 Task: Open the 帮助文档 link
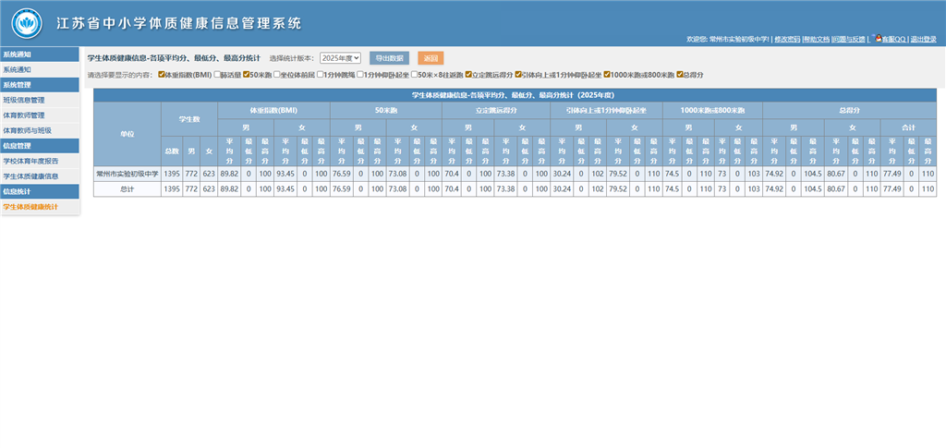point(815,40)
